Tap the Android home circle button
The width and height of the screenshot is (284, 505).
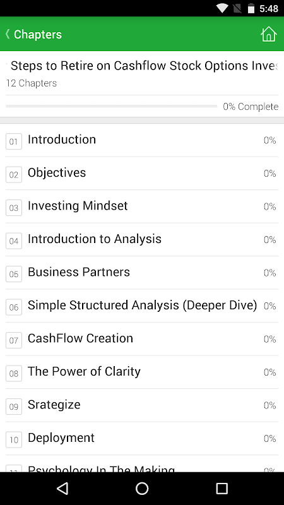point(142,489)
